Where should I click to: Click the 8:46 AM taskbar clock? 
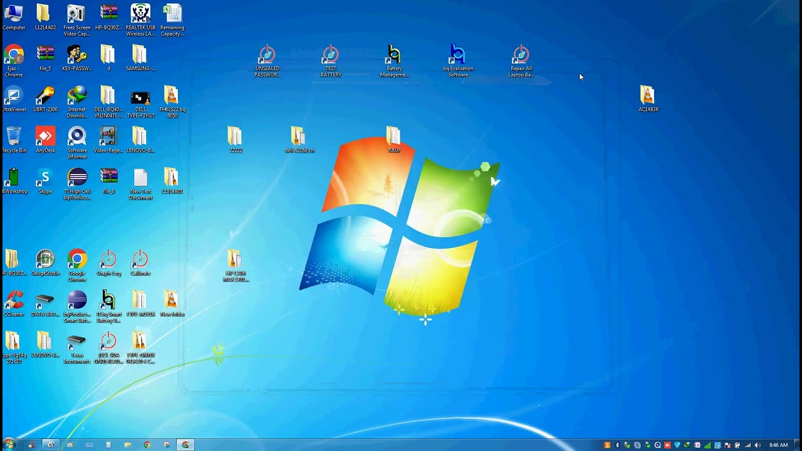(x=779, y=445)
